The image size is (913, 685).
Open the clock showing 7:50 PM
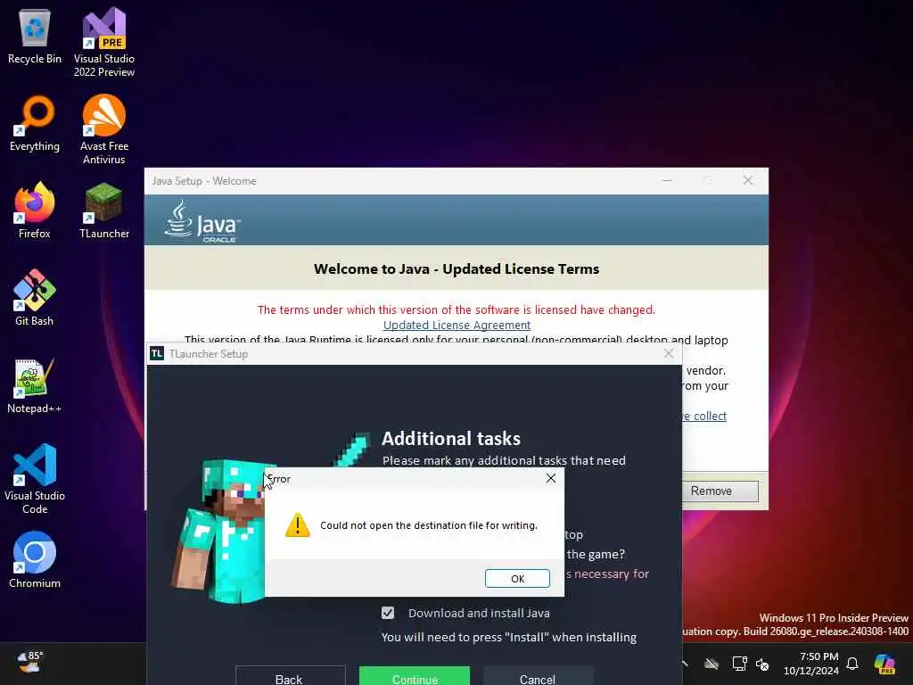(811, 664)
